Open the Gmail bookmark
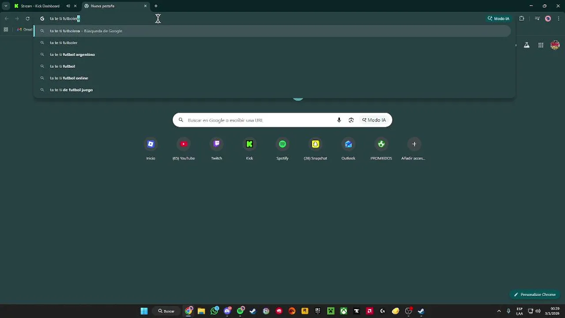 click(25, 30)
